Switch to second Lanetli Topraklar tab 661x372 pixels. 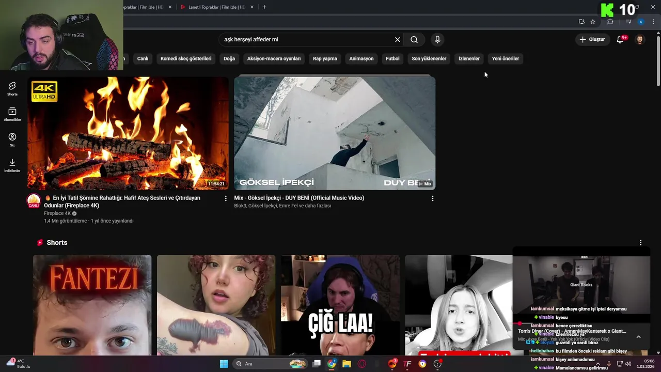point(216,7)
